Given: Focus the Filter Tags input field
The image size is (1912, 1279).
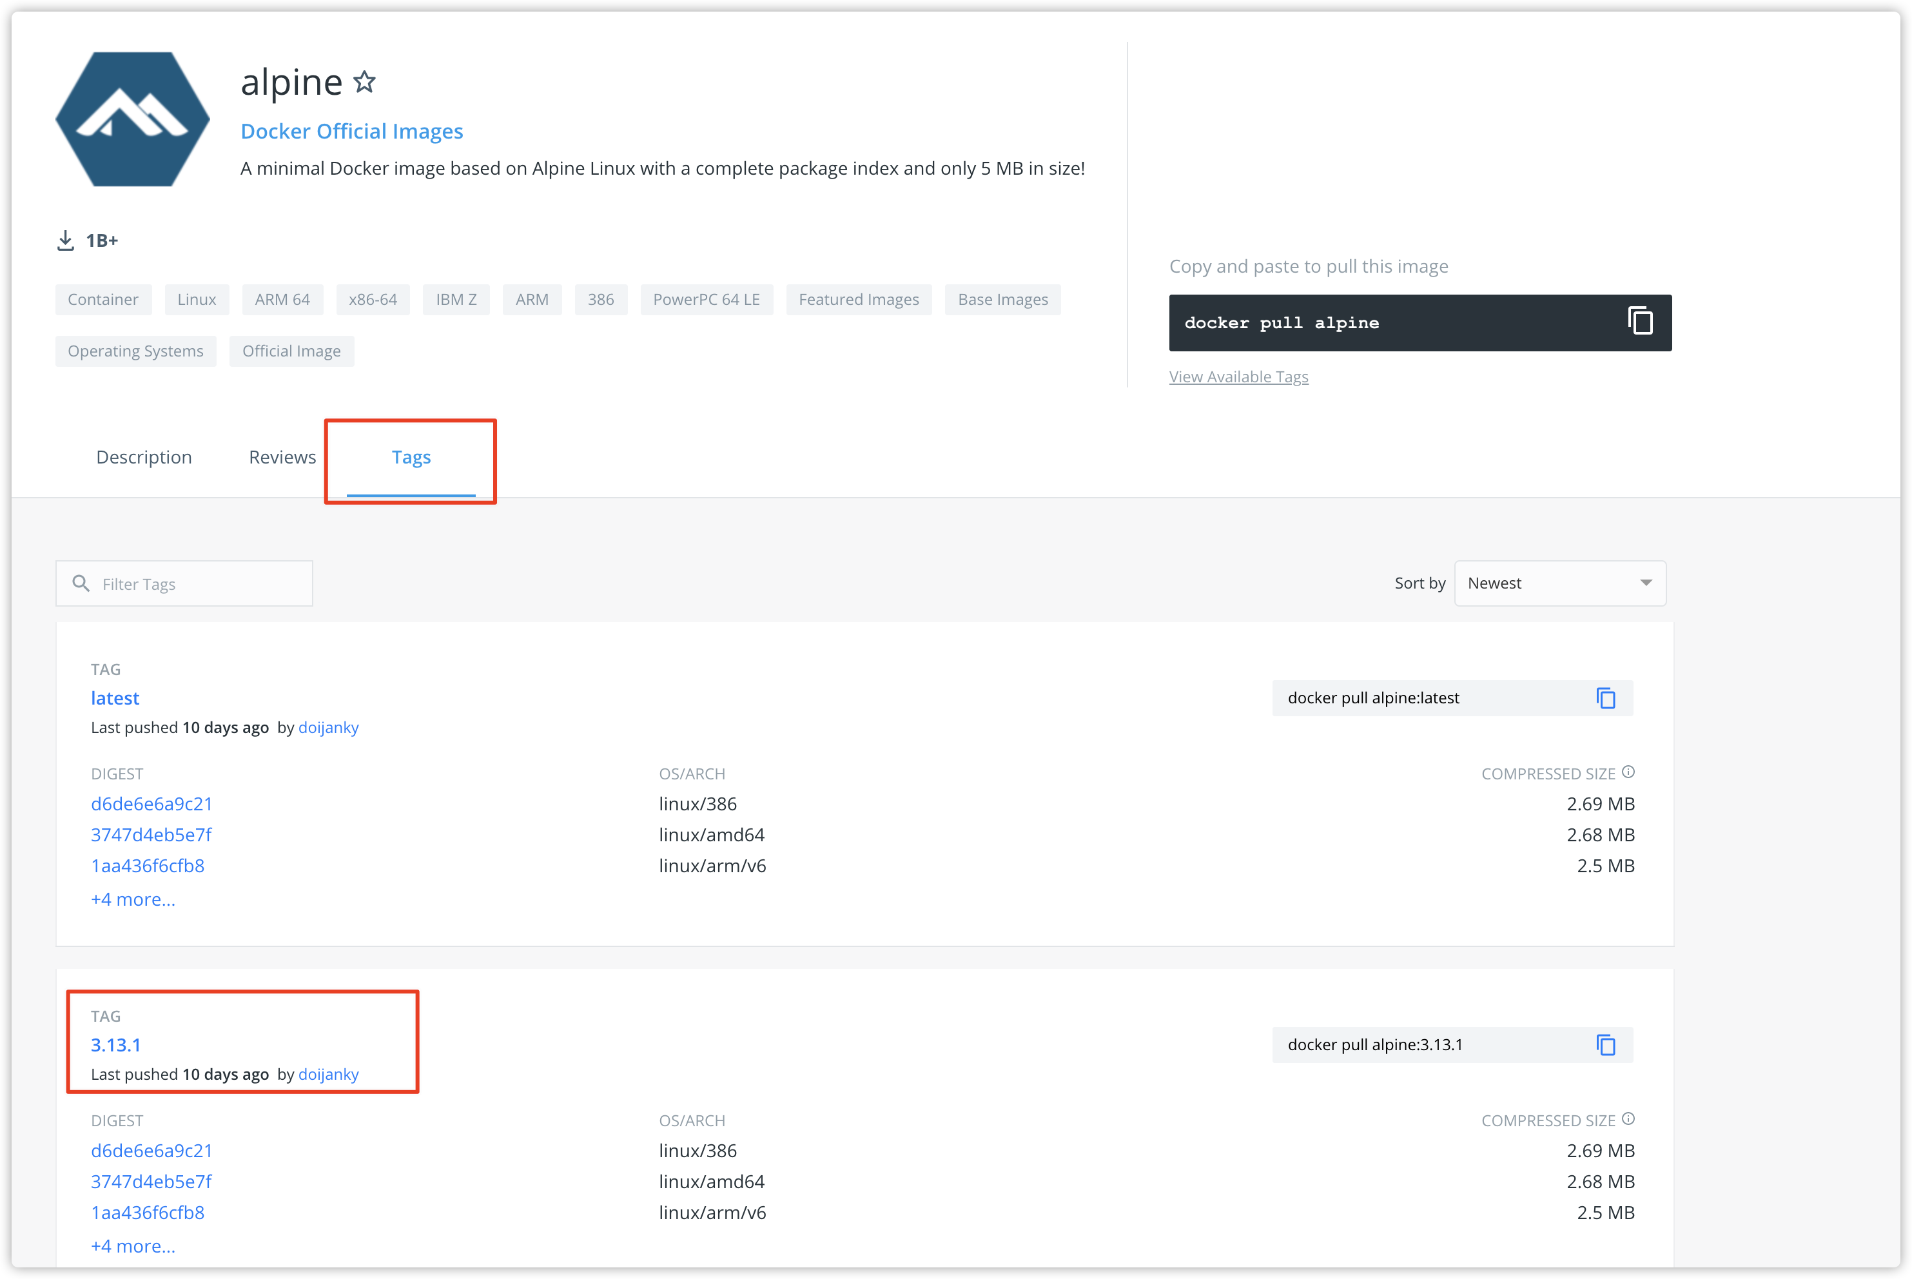Looking at the screenshot, I should click(184, 583).
